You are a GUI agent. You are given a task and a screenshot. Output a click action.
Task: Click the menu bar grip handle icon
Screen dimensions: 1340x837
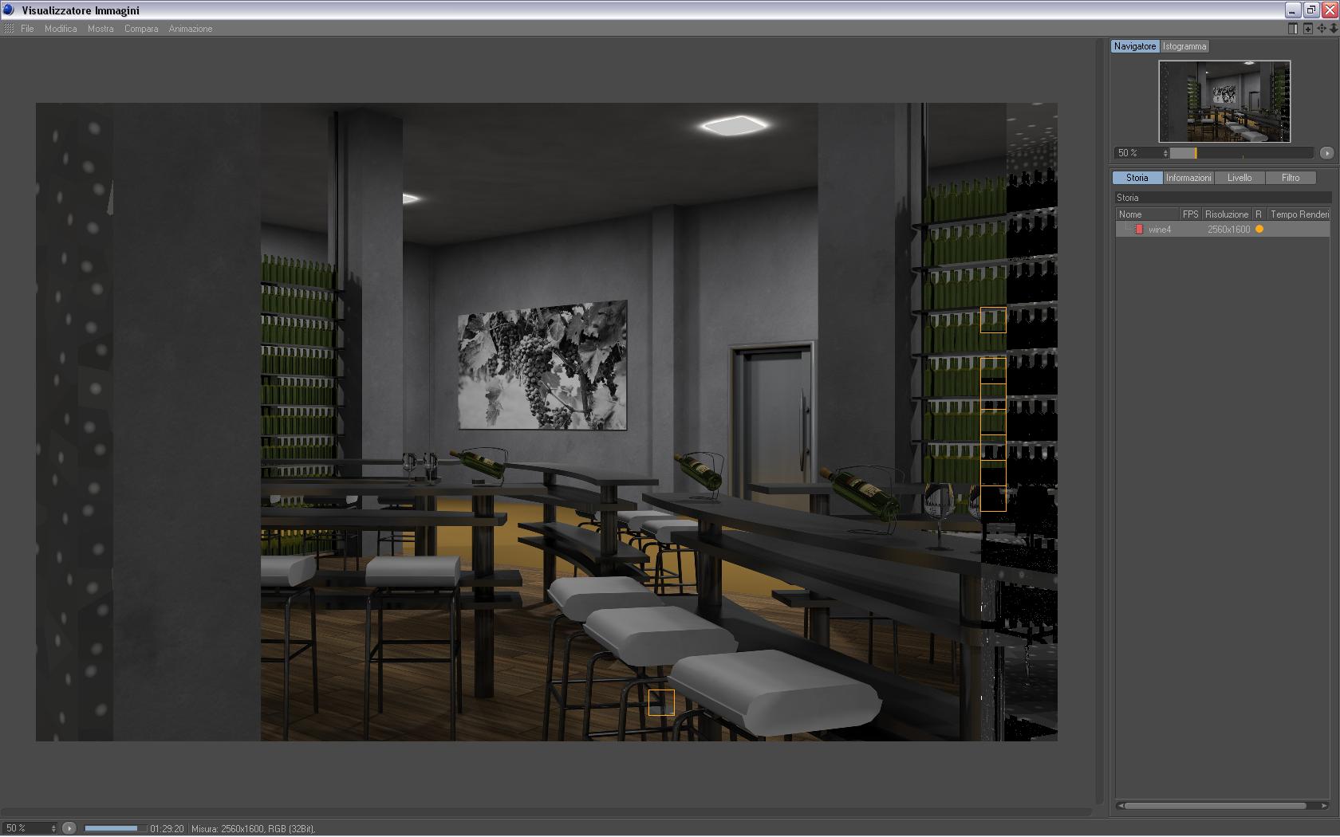click(9, 29)
